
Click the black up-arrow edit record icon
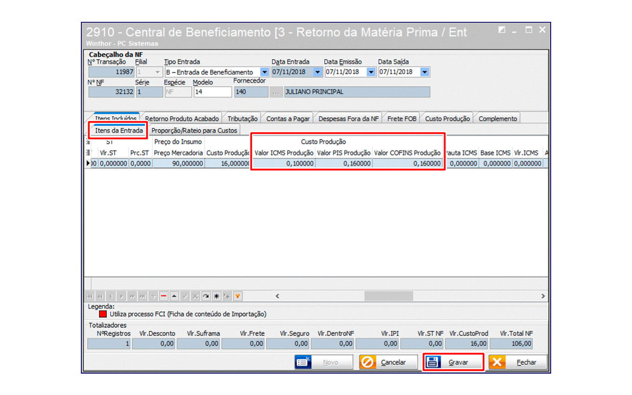174,296
